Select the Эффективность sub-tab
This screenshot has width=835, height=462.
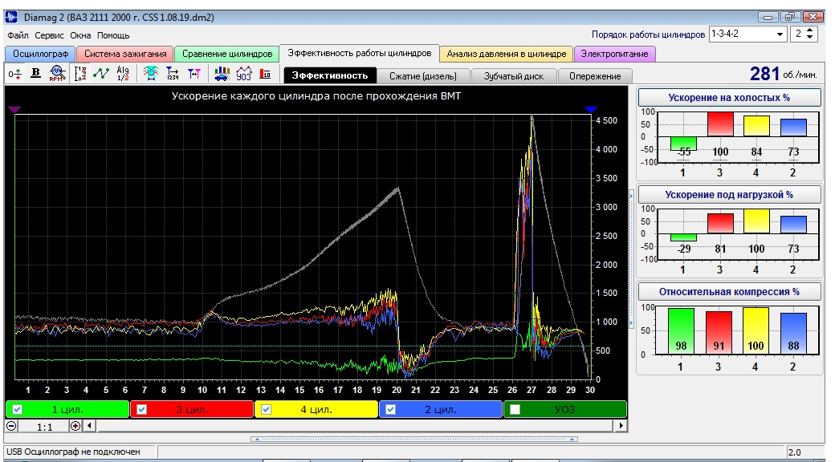(x=330, y=75)
